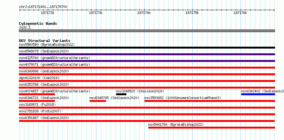Click the 187174k ruler position

tap(144, 13)
